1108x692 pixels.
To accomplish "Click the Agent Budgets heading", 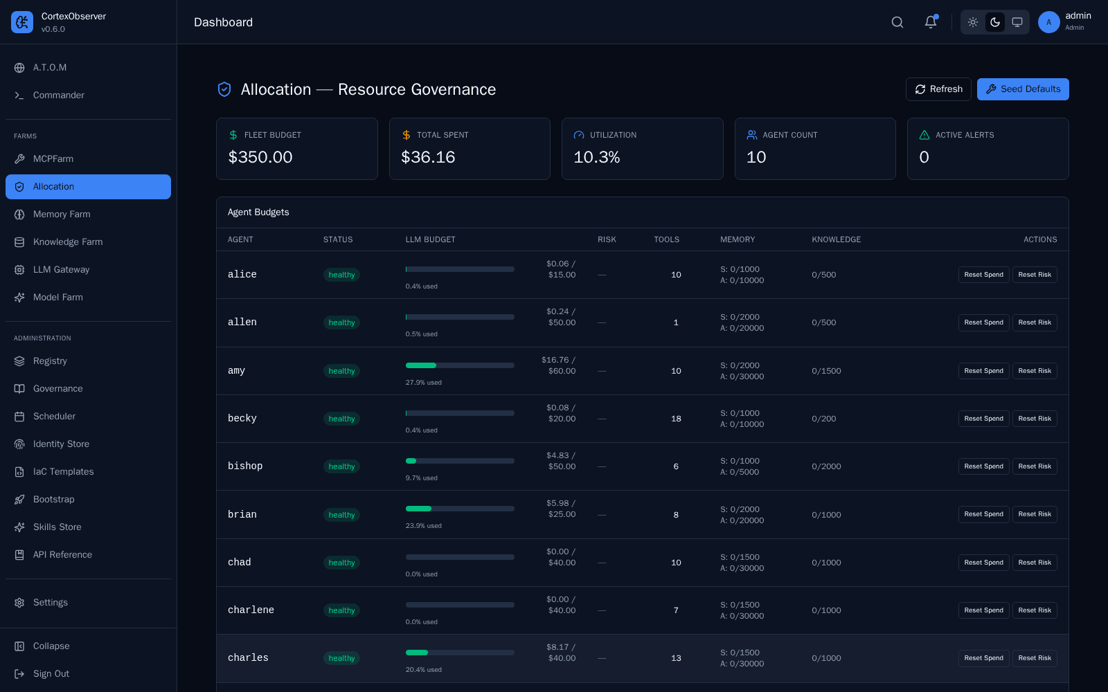I will (258, 212).
